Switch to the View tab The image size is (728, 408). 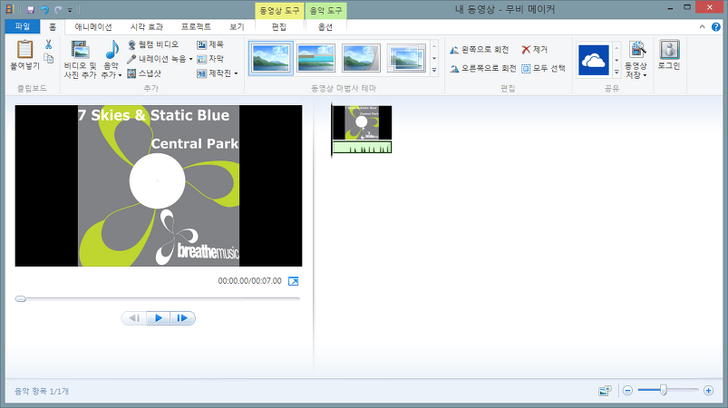click(237, 27)
